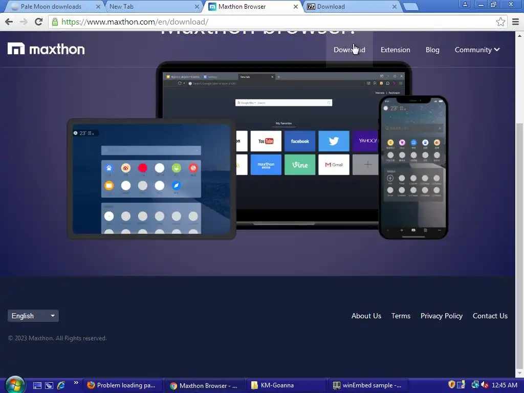Open the Privacy Policy link

click(x=442, y=316)
